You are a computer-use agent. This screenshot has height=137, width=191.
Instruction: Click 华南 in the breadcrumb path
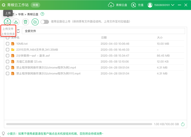click(x=20, y=14)
